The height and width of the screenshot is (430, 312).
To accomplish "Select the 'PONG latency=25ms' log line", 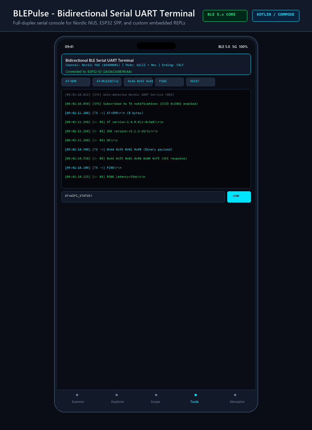I will (x=105, y=177).
